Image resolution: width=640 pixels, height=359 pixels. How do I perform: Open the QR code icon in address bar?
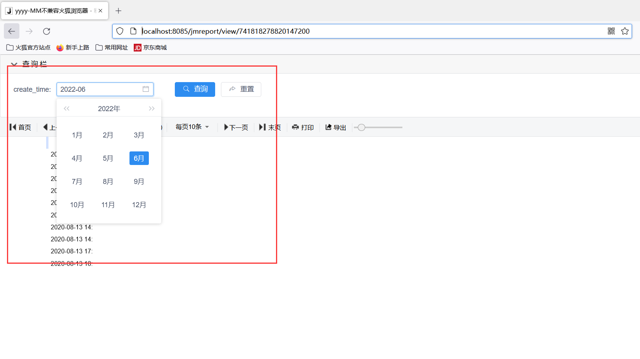pyautogui.click(x=611, y=31)
